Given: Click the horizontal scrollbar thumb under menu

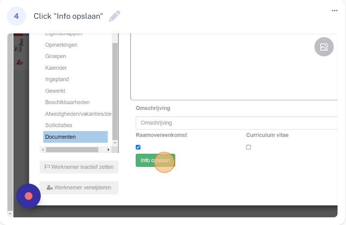Looking at the screenshot, I should (72, 150).
